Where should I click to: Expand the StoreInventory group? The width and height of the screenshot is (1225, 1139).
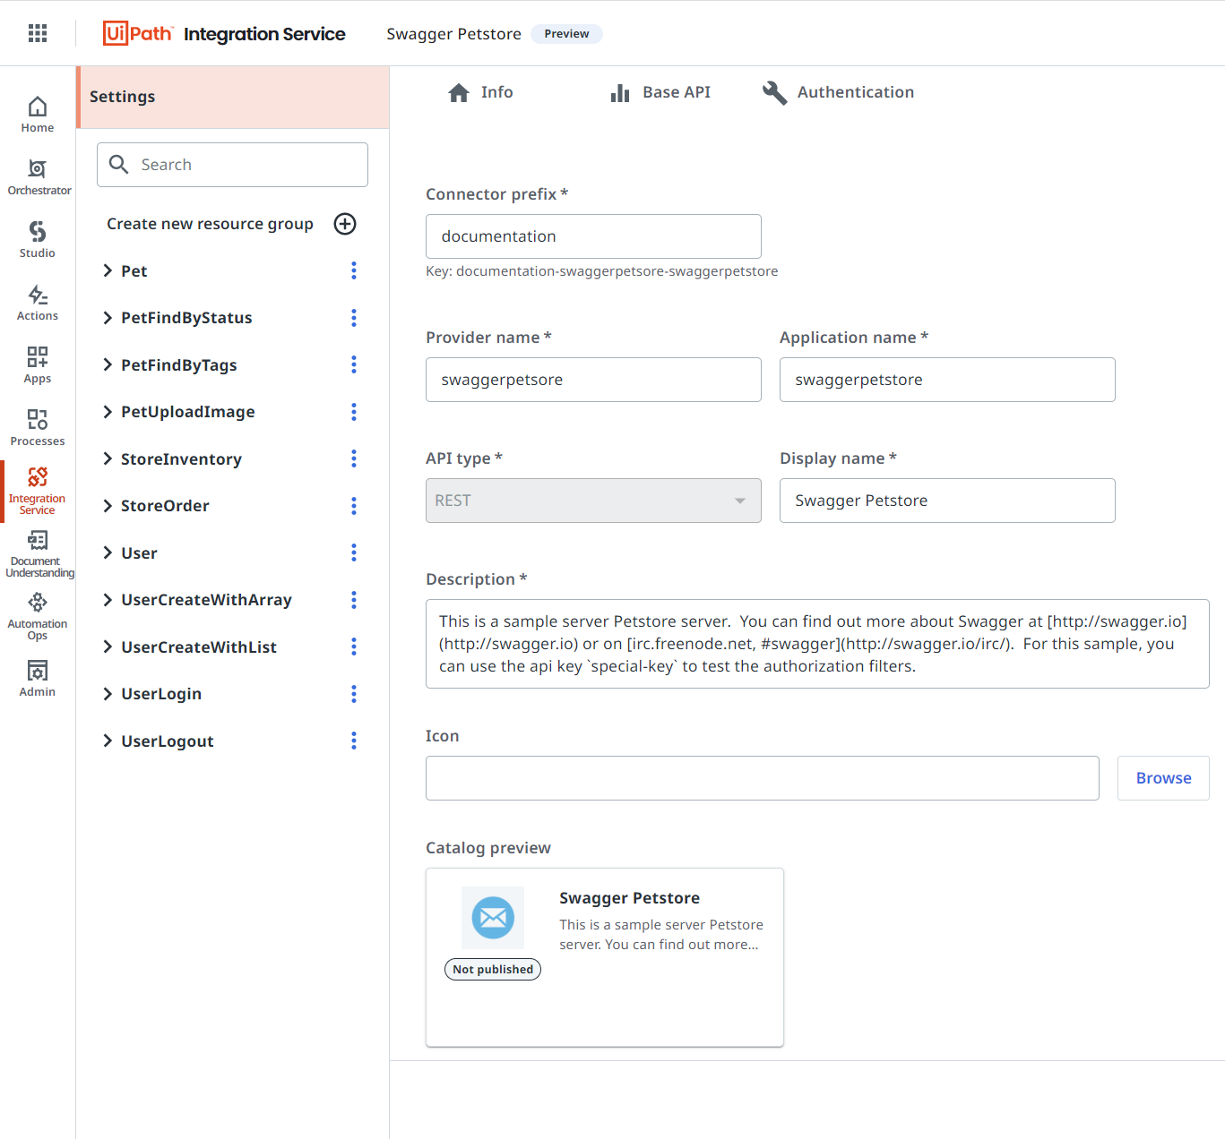[x=108, y=458]
